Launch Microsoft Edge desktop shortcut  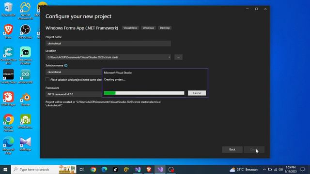(8, 145)
